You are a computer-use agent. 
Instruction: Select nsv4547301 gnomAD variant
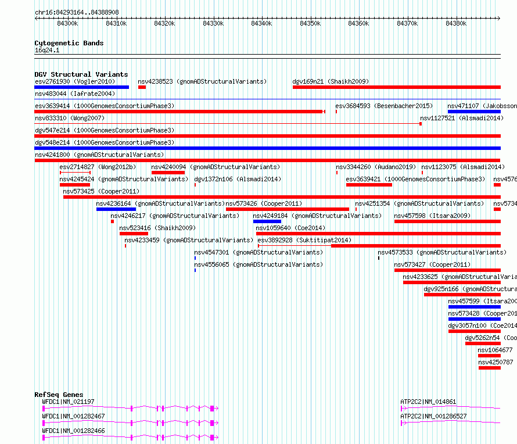(x=258, y=252)
